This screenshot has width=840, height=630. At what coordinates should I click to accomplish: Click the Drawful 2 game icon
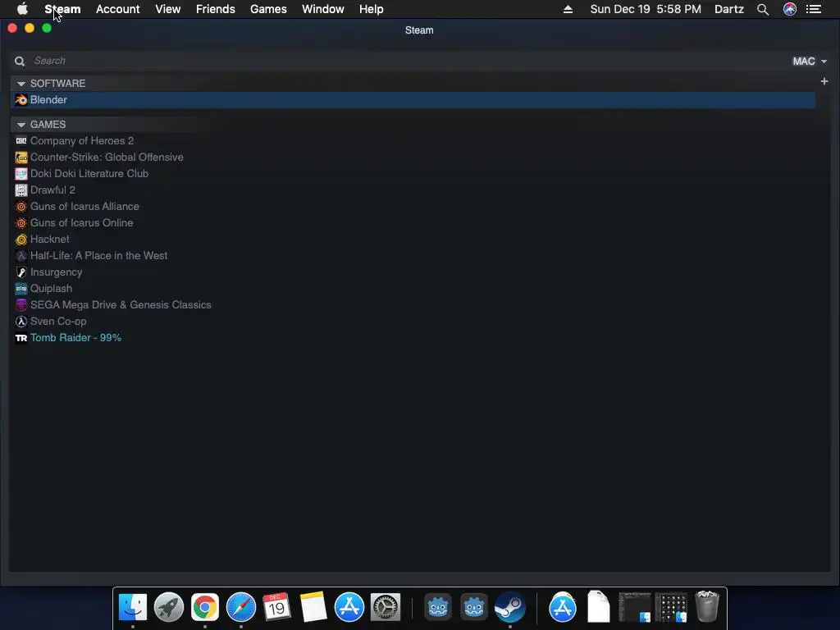coord(21,190)
